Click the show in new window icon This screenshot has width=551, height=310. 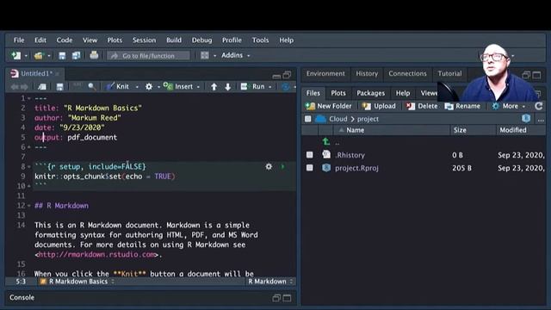[x=42, y=86]
